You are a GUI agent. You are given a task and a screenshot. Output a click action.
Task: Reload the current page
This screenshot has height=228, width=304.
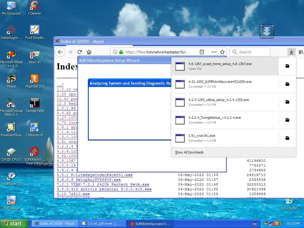(80, 52)
